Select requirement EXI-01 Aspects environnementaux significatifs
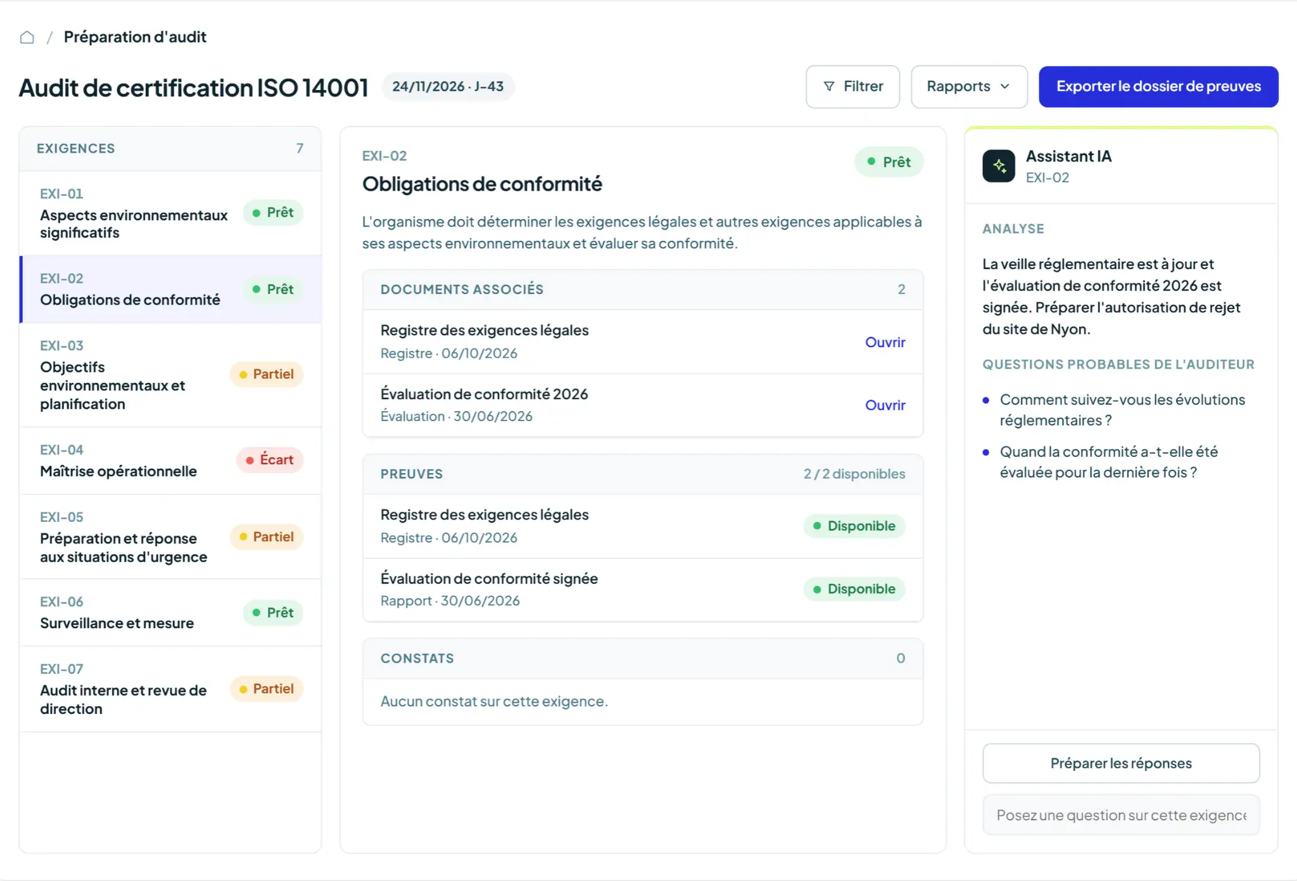1297x881 pixels. click(x=170, y=213)
